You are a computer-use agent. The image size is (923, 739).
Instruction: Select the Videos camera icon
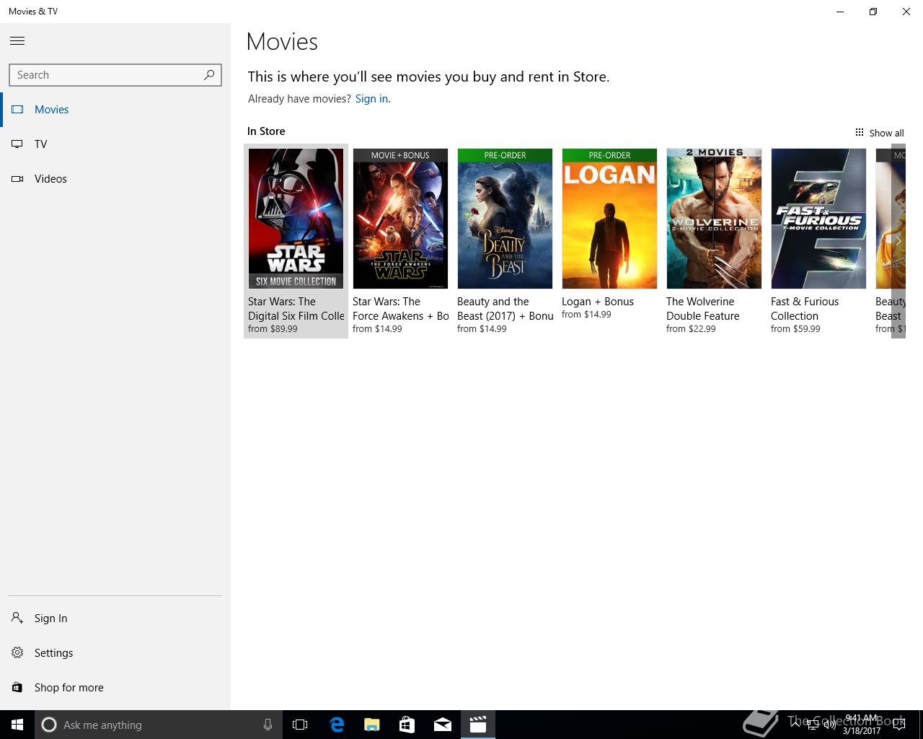pos(17,179)
